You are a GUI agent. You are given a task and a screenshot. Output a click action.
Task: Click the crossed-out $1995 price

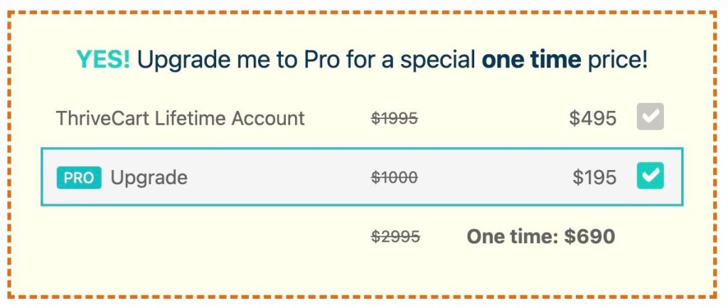coord(395,119)
